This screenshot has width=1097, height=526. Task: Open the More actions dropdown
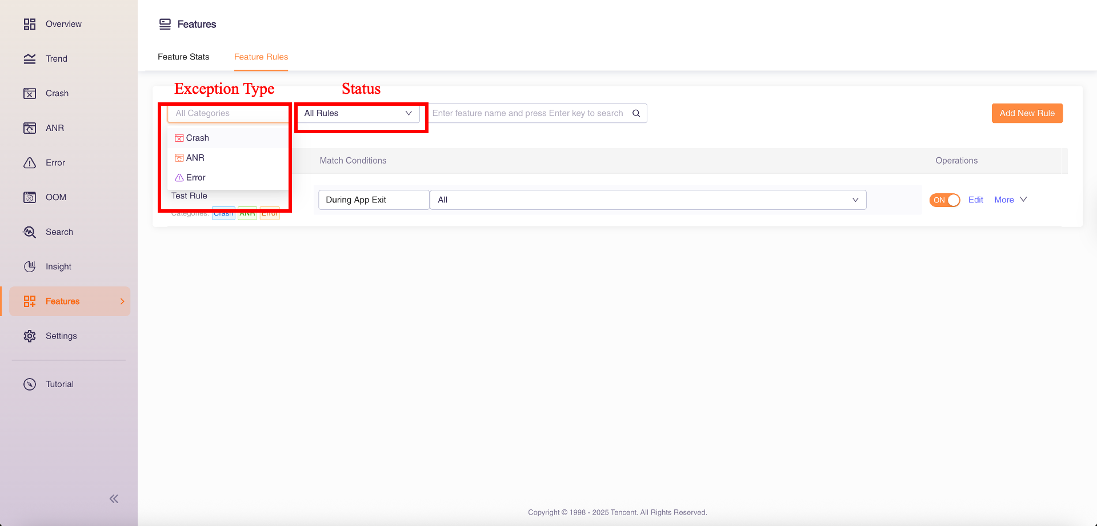click(x=1010, y=200)
